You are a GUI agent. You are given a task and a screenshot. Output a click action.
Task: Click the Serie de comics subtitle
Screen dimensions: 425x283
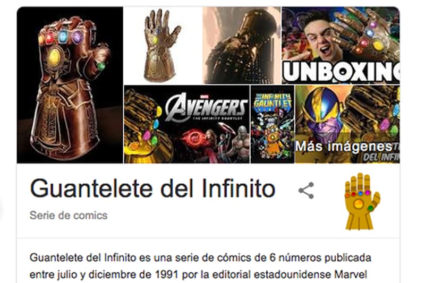click(x=69, y=215)
